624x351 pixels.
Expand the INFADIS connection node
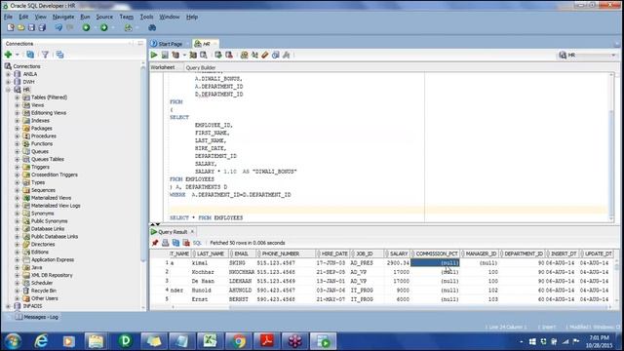pos(8,306)
